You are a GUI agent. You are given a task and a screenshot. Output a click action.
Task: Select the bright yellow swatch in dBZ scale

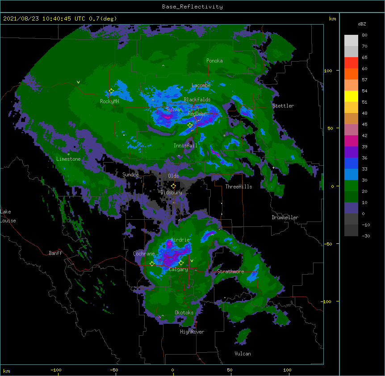pos(351,96)
